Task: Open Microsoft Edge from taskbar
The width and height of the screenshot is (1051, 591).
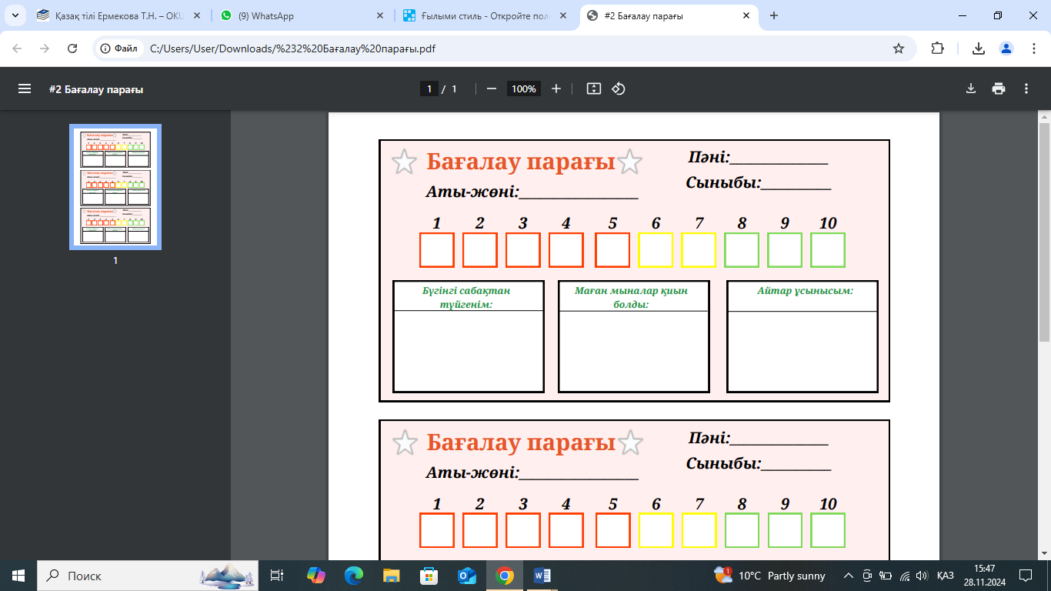Action: click(354, 576)
